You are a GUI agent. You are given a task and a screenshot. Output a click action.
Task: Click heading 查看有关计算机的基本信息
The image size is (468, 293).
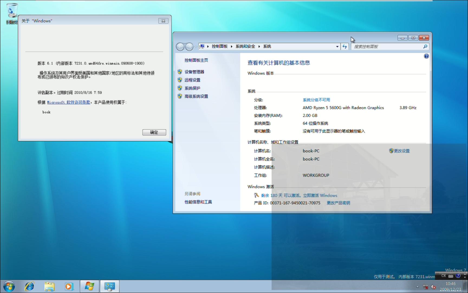(x=279, y=63)
